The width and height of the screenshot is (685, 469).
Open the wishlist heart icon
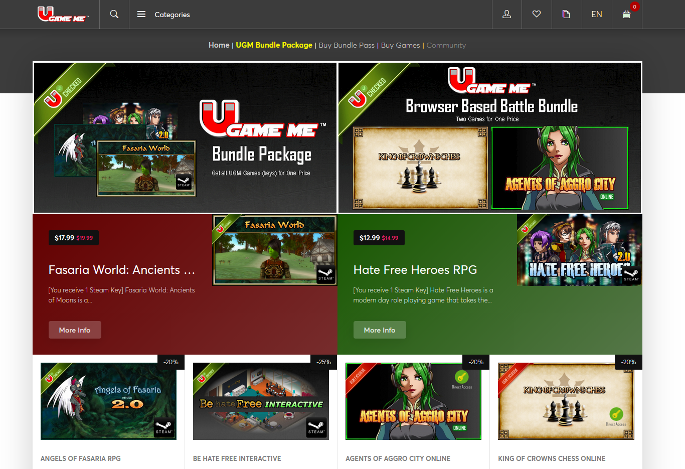click(537, 14)
